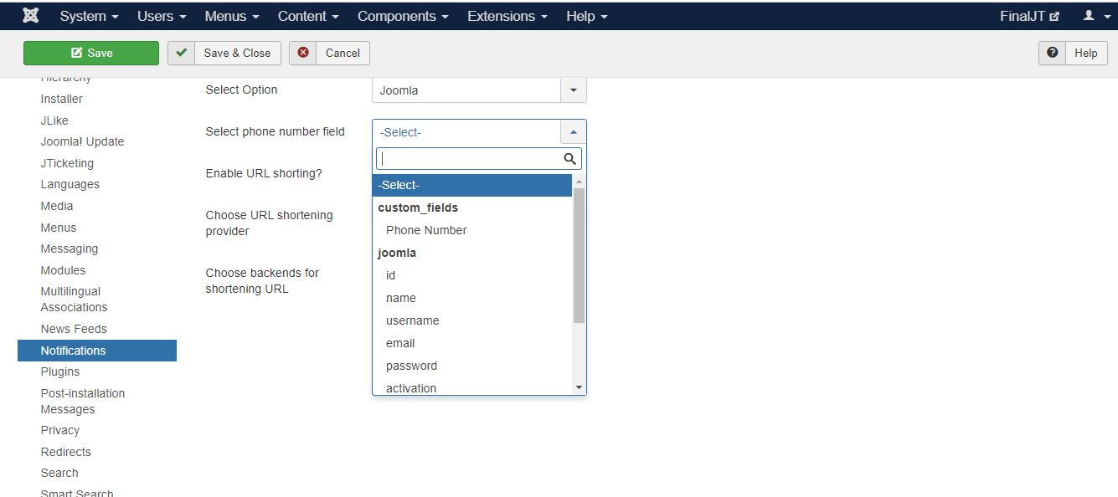Choose Phone Number from the list

426,230
